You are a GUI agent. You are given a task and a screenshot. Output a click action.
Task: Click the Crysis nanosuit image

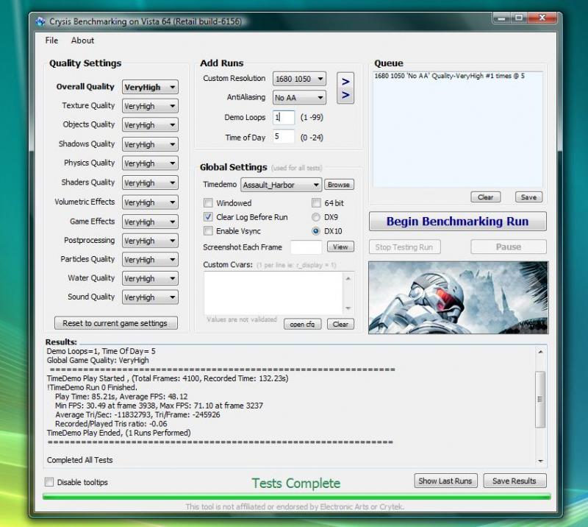click(x=458, y=297)
